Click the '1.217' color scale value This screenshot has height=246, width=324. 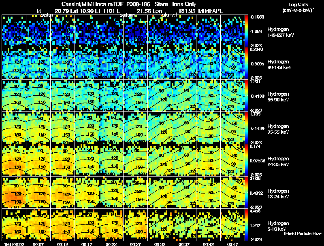tap(255, 225)
